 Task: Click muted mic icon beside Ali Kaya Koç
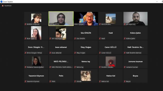pos(125,24)
